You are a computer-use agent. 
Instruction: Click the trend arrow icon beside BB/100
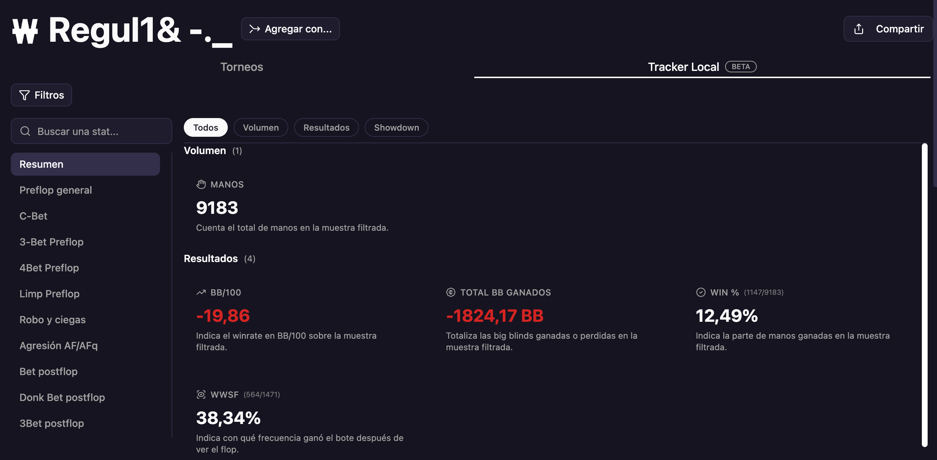click(201, 293)
